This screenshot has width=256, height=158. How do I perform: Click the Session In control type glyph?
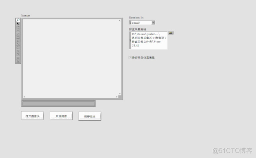pos(130,22)
